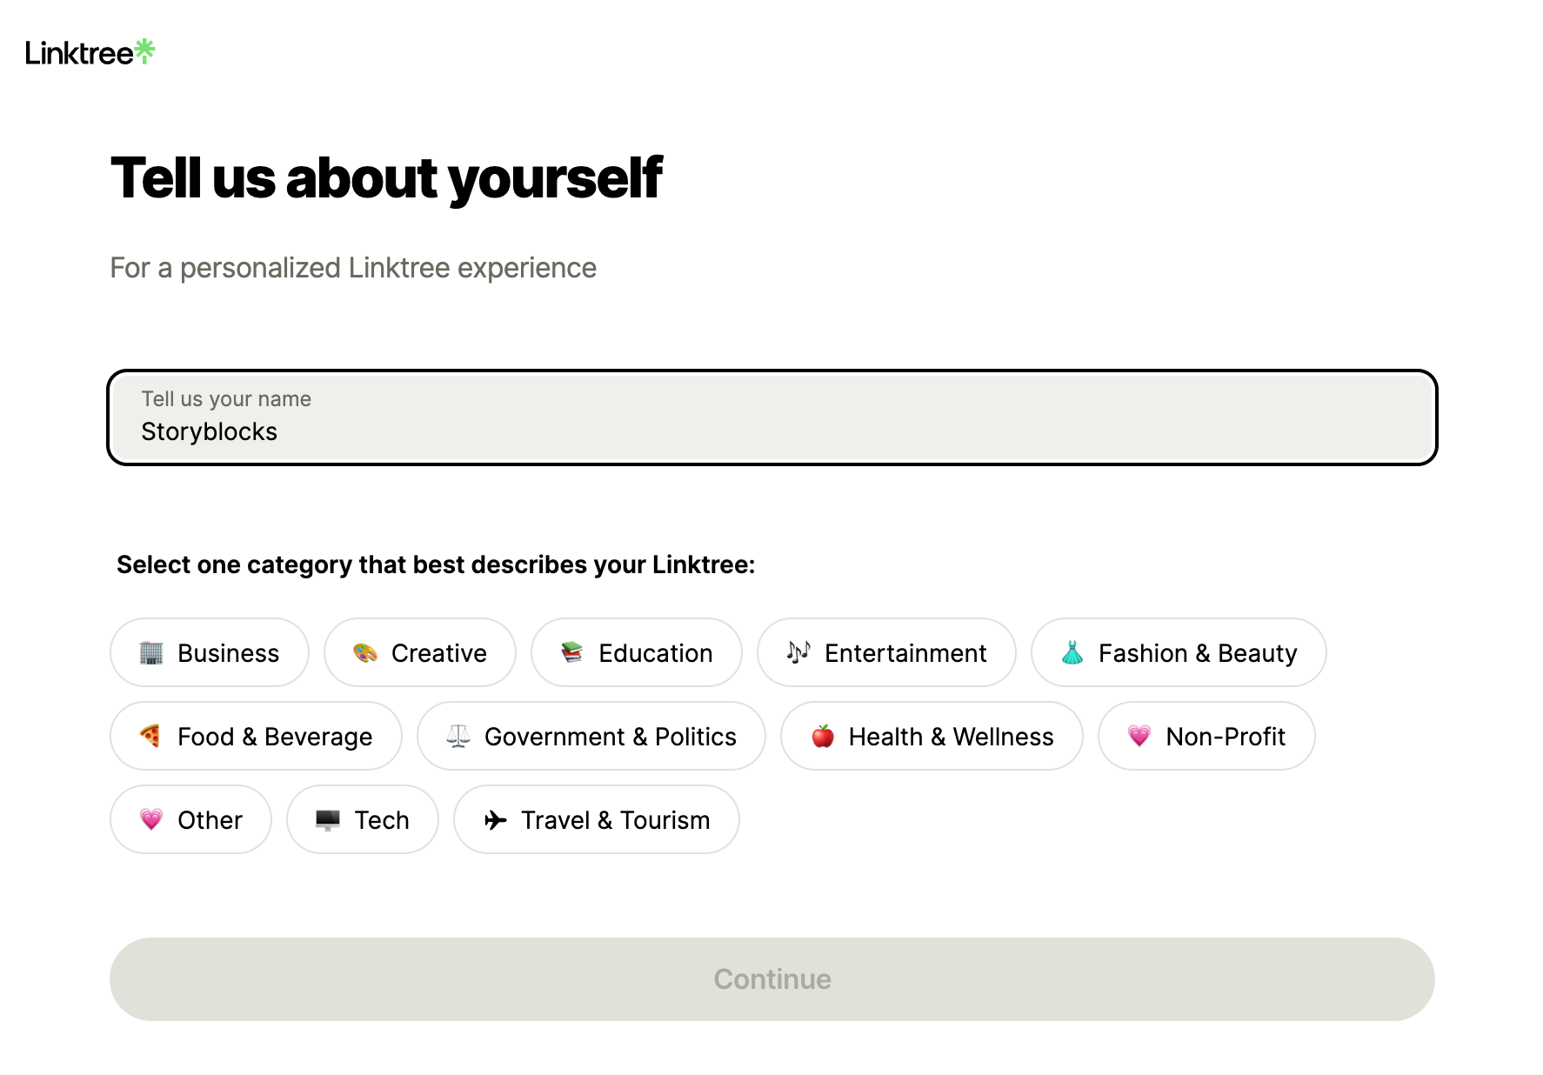Choose the Creative category chip

click(420, 652)
